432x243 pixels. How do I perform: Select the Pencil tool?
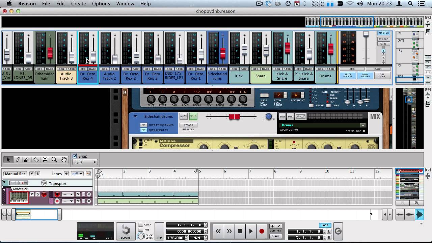pyautogui.click(x=18, y=160)
